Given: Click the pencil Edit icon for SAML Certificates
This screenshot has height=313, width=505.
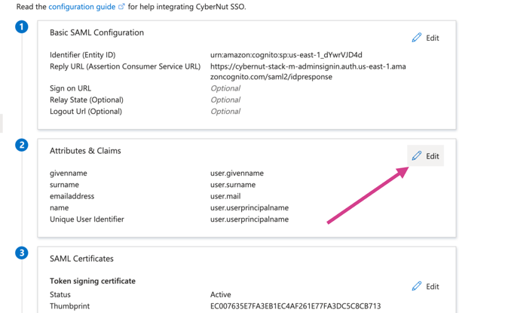Looking at the screenshot, I should click(x=417, y=287).
